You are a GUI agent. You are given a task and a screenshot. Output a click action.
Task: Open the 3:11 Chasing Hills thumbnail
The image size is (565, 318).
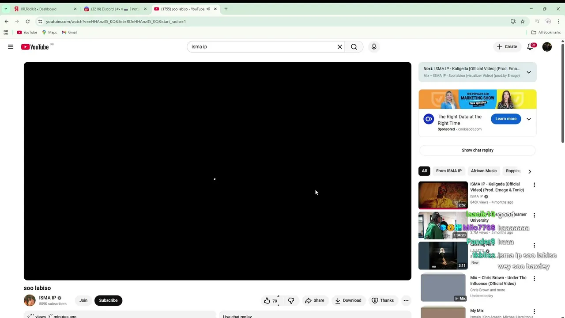pos(443,256)
